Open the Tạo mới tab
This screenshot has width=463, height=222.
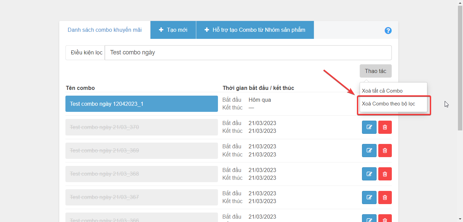[173, 30]
